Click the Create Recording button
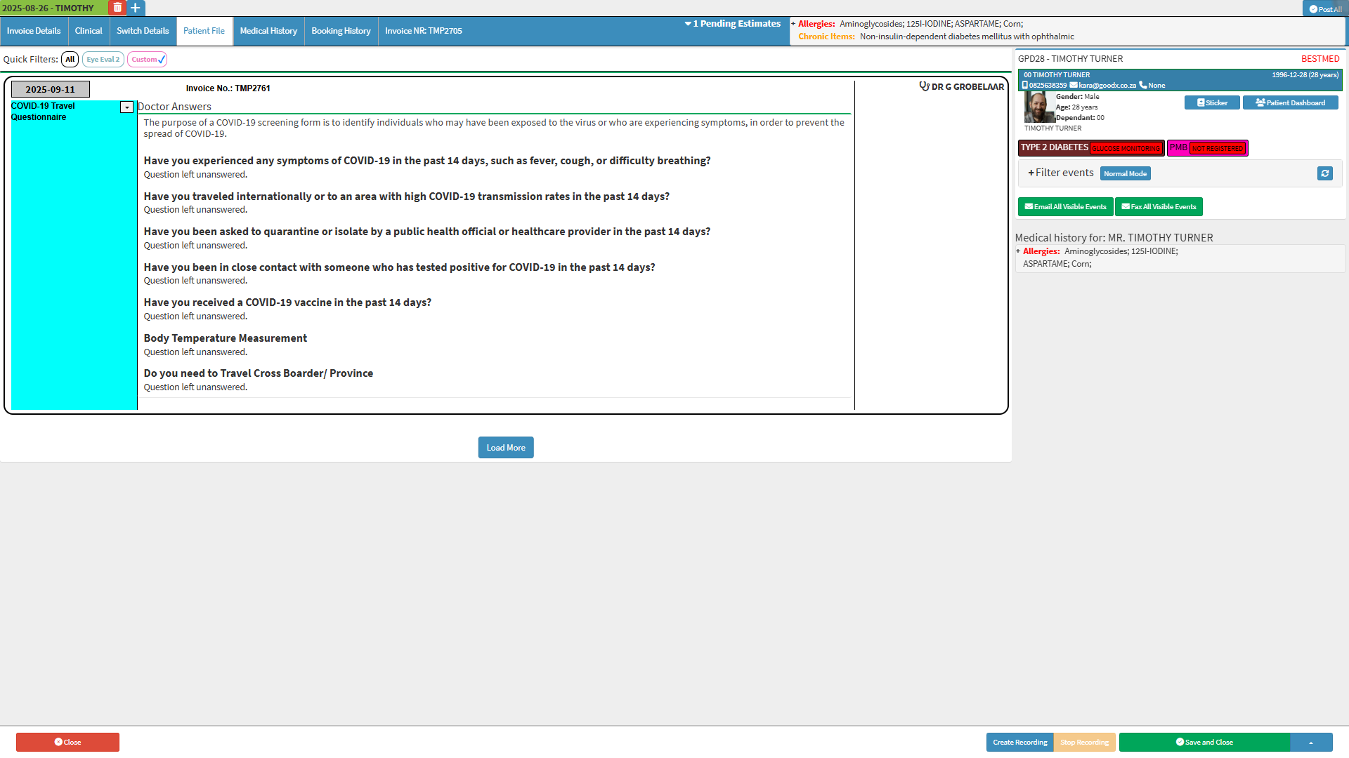 click(x=1019, y=743)
